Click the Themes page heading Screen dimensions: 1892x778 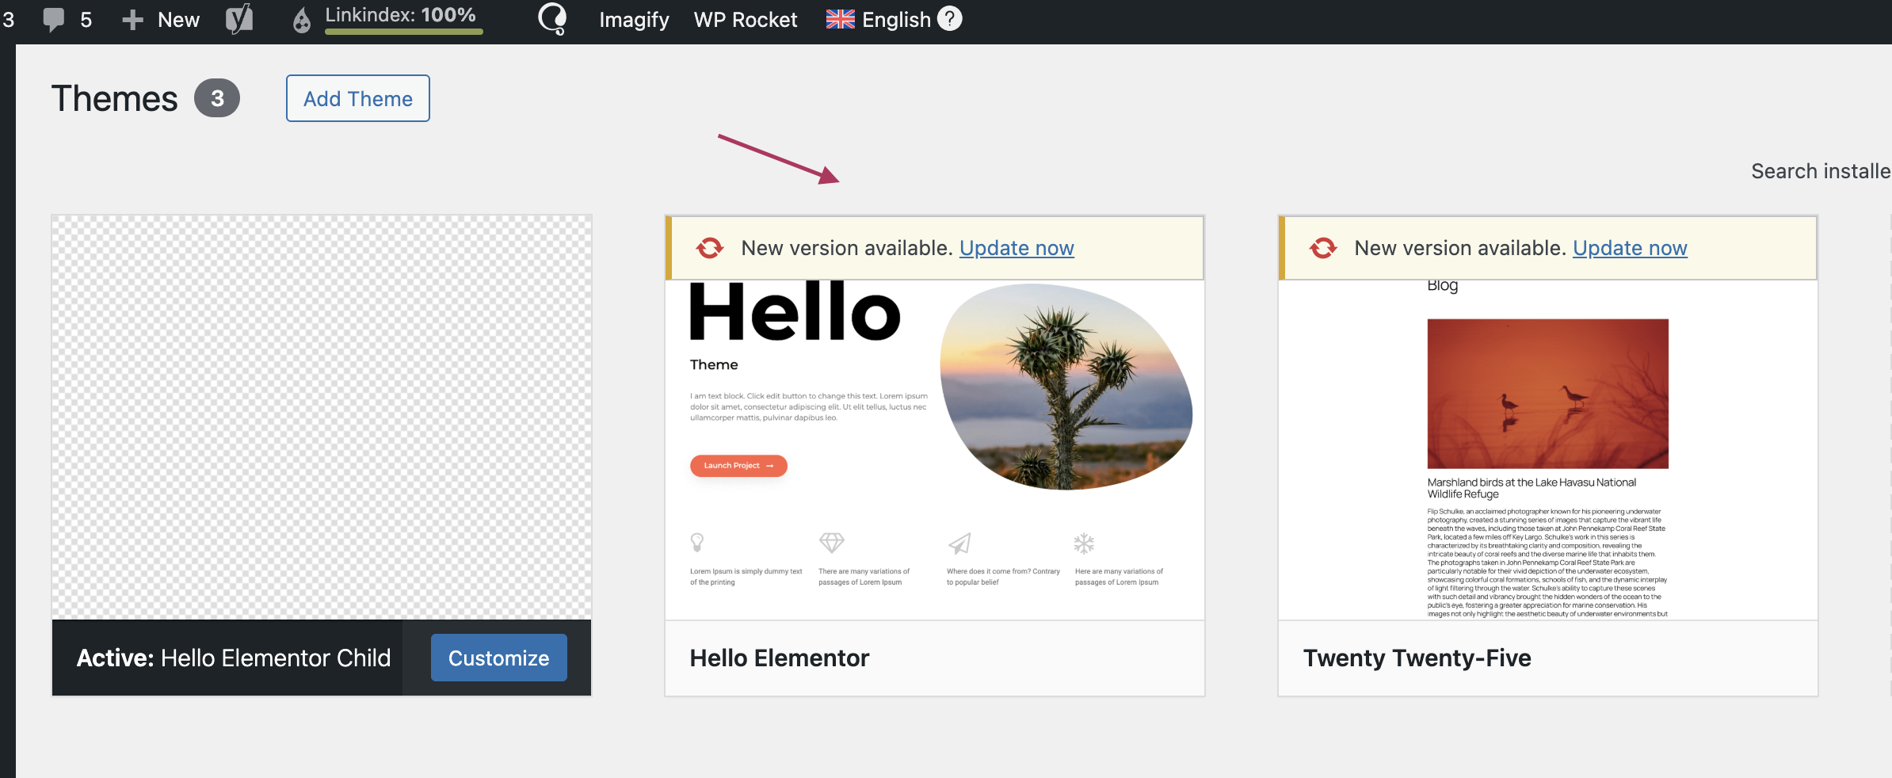[115, 98]
